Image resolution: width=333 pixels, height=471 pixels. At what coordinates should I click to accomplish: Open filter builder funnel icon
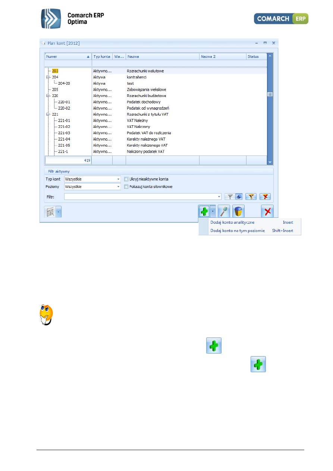tap(252, 197)
